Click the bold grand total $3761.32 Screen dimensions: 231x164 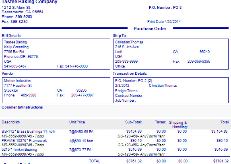click(221, 161)
